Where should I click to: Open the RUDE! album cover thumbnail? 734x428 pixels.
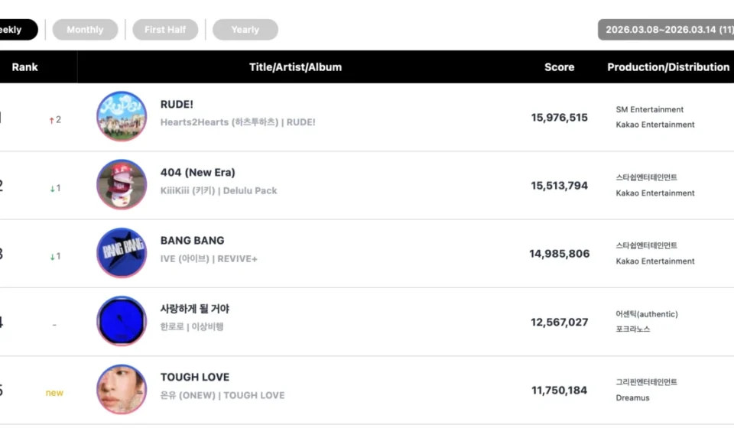tap(122, 116)
